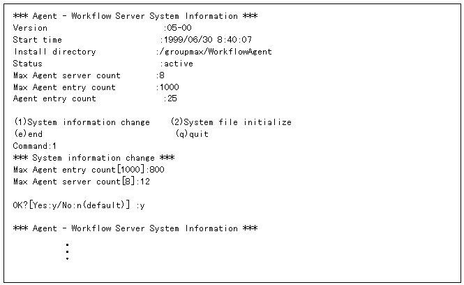Click the Status value active
The height and width of the screenshot is (285, 464).
(177, 64)
